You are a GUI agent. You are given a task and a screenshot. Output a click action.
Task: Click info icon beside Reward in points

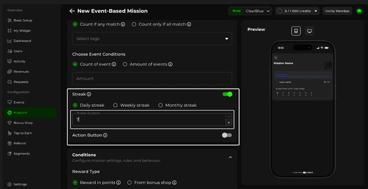pyautogui.click(x=119, y=183)
